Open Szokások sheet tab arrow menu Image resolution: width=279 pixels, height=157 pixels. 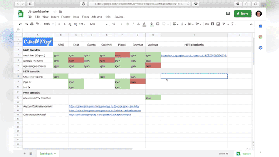pyautogui.click(x=55, y=154)
